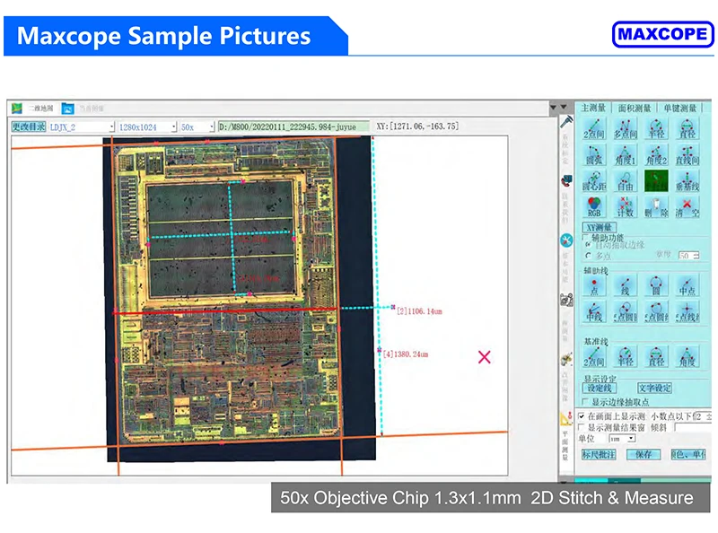Toggle 在画面上显示测 checkbox
Screen dimensions: 718x533
tap(582, 416)
